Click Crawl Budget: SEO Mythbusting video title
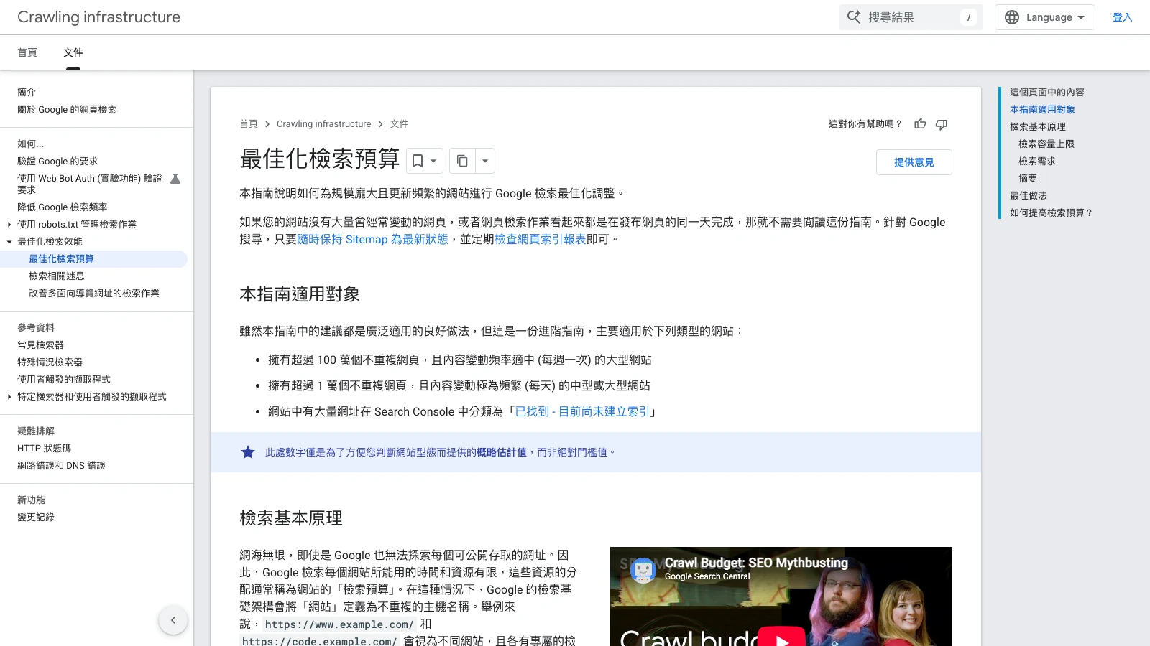Viewport: 1150px width, 646px height. (756, 563)
